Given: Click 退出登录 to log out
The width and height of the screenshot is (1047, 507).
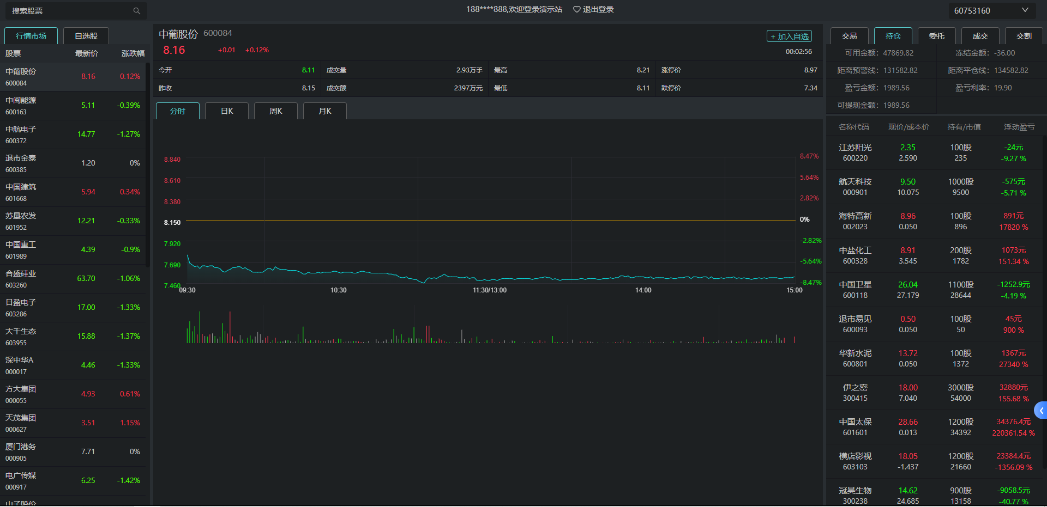Looking at the screenshot, I should pyautogui.click(x=598, y=9).
